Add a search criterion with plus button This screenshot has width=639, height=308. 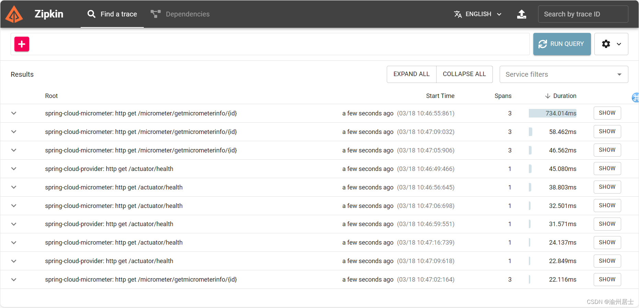click(x=22, y=44)
